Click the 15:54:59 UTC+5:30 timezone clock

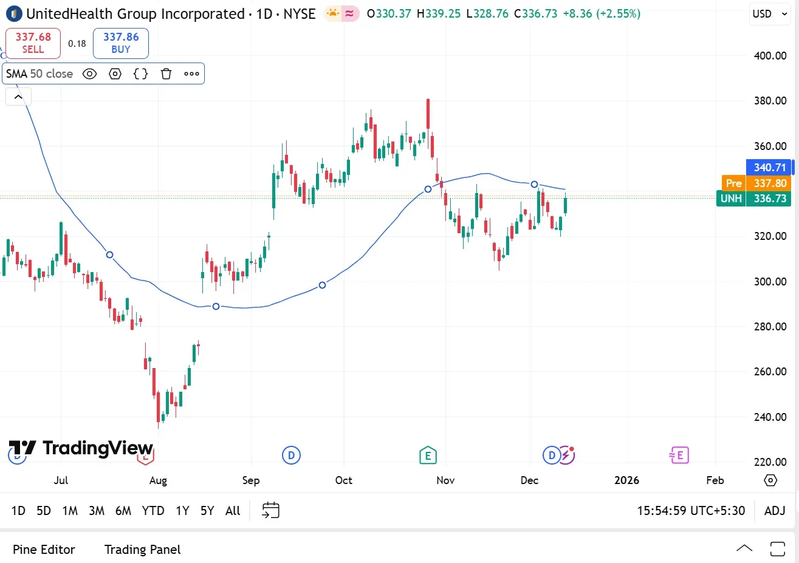pyautogui.click(x=691, y=511)
